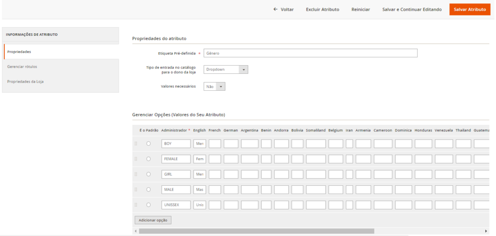
Task: Open the Propriedades tab
Action: point(62,52)
